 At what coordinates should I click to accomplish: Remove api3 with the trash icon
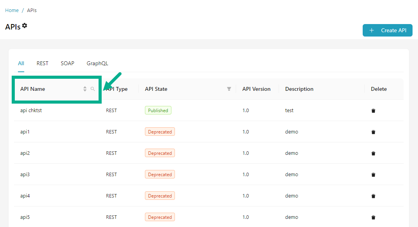point(373,175)
